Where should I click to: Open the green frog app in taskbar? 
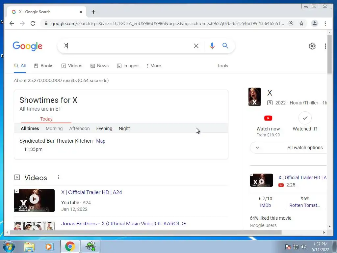(91, 246)
